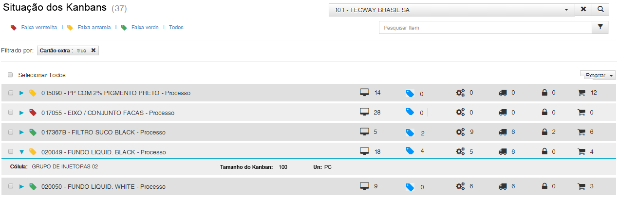
Task: Click the shopping cart icon on row 015090
Action: (581, 93)
